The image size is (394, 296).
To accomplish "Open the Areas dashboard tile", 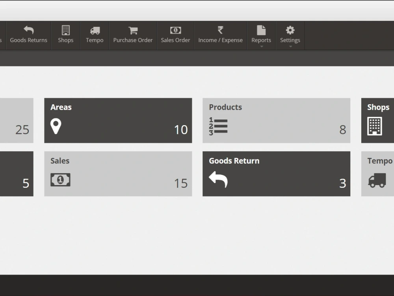I will [118, 120].
